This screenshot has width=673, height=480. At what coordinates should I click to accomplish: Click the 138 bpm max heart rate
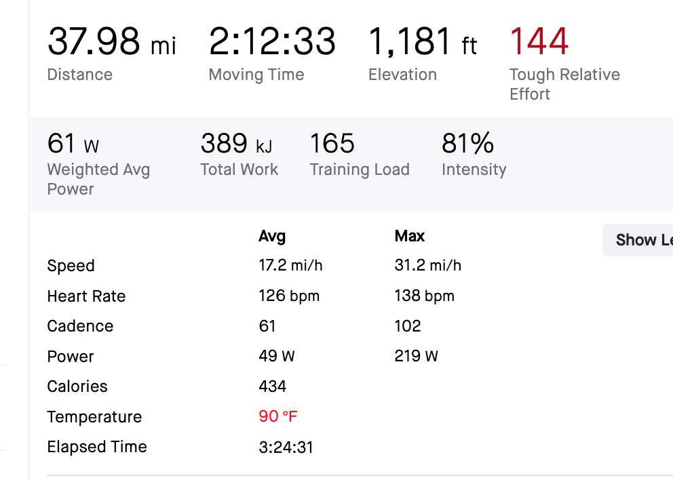[424, 296]
